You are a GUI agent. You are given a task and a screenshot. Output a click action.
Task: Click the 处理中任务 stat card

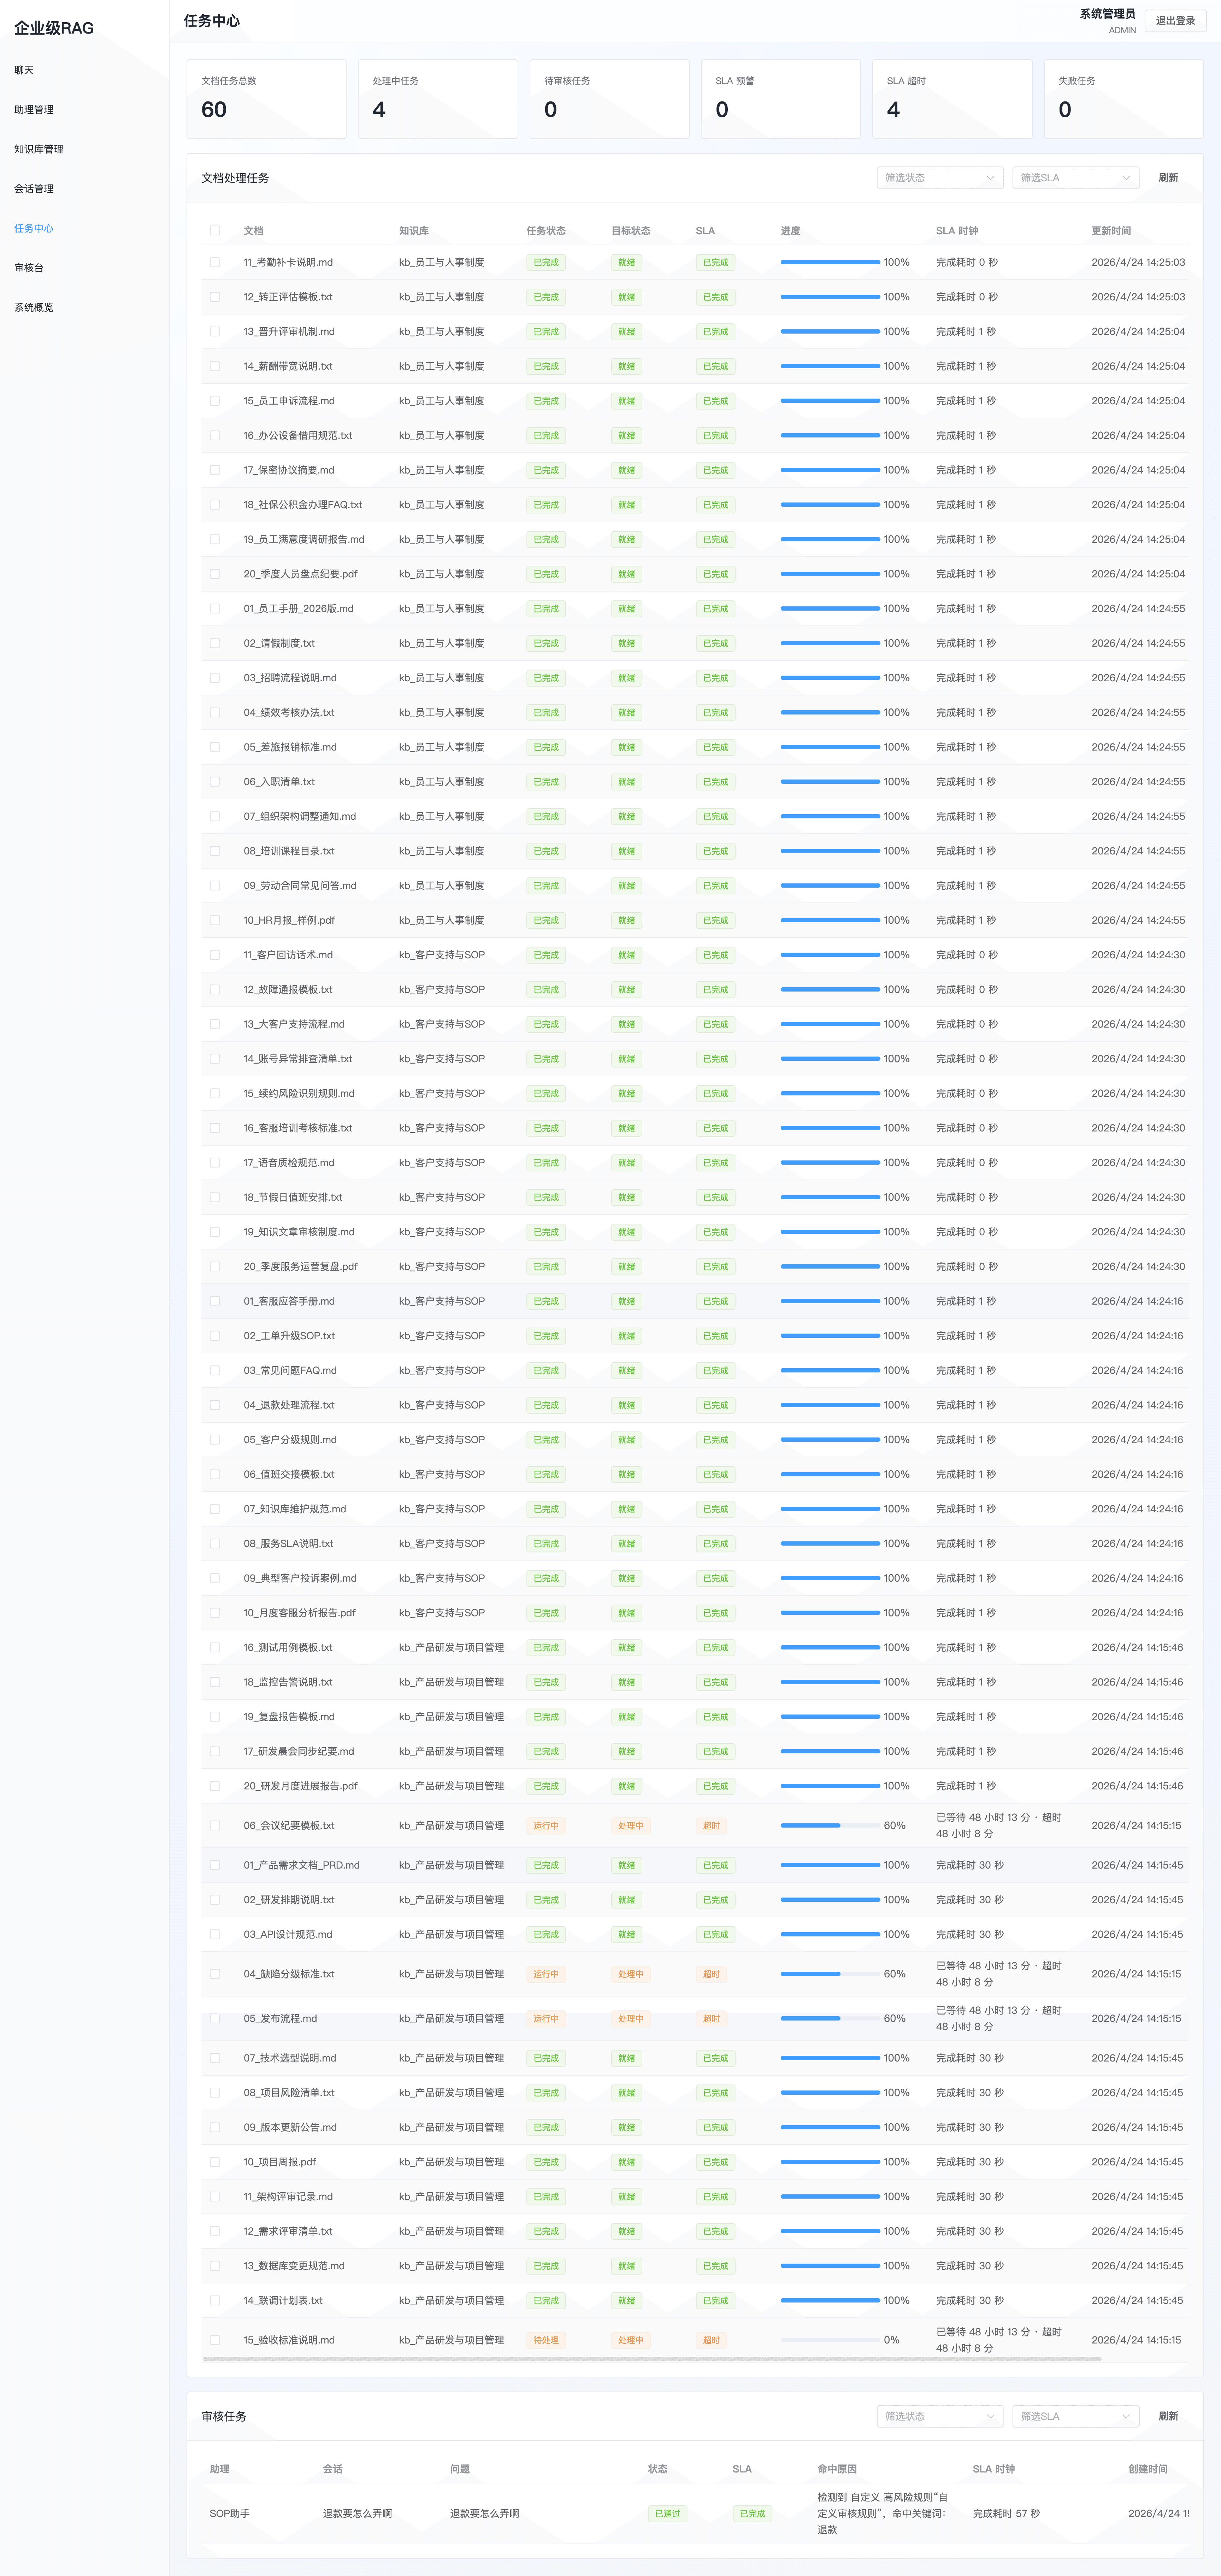coord(438,99)
